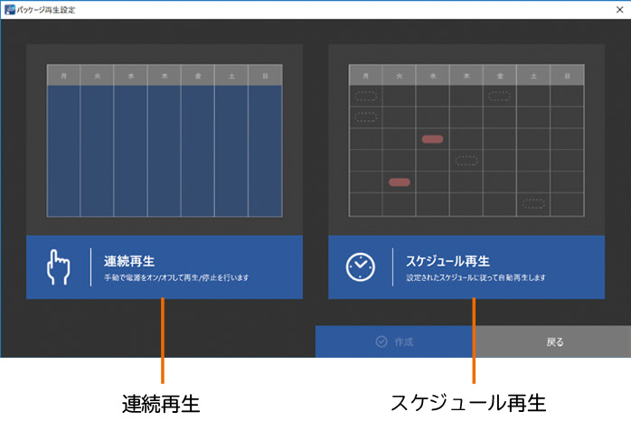
Task: Click the clock icon for スケジュール再生
Action: tap(360, 267)
